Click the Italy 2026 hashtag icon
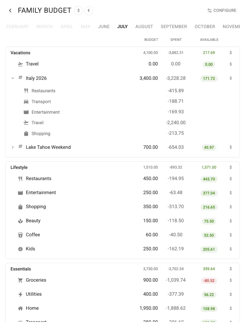The width and height of the screenshot is (245, 327). coord(20,78)
